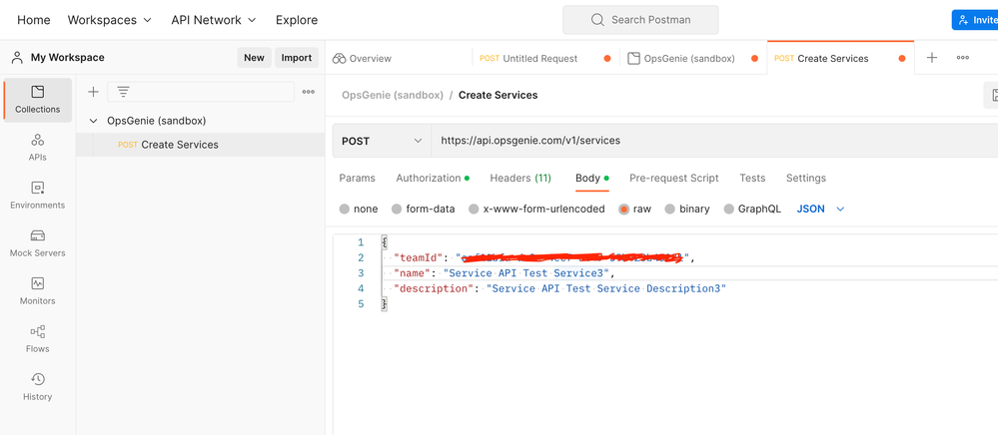The height and width of the screenshot is (435, 998).
Task: Click the OpsGenie (sandbox) tab collection icon
Action: 633,59
